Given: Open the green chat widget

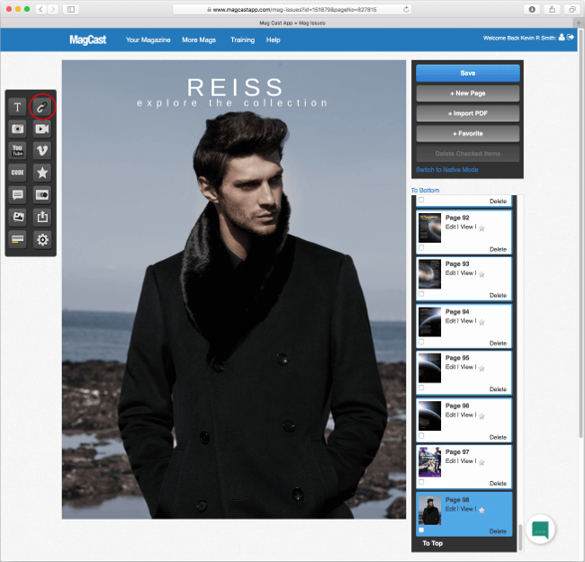Looking at the screenshot, I should tap(540, 530).
